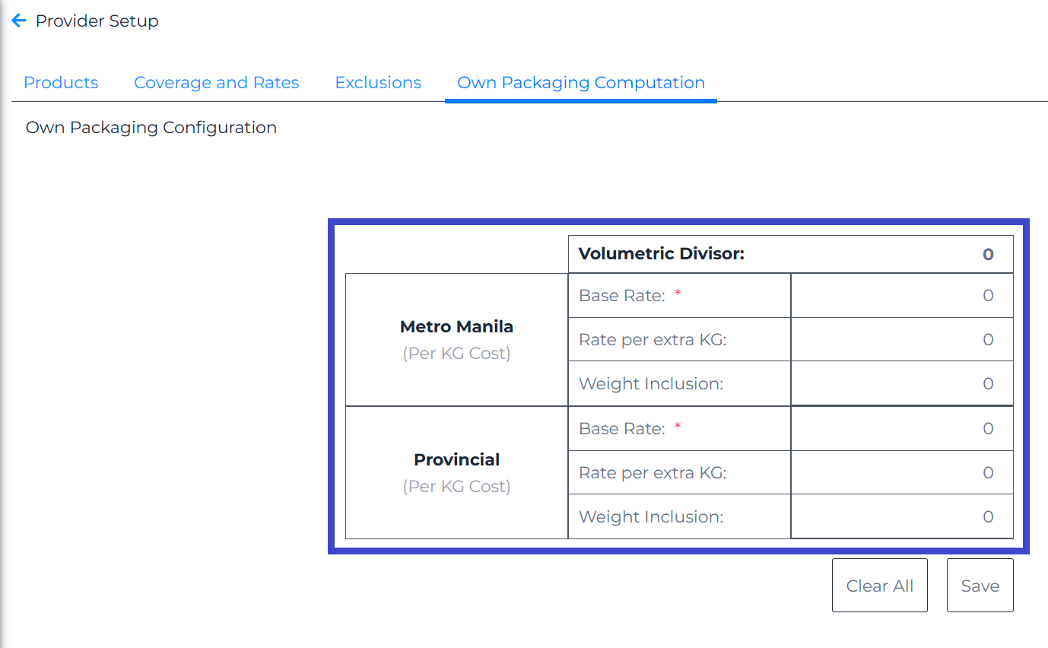Click the Metro Manila region cell
The height and width of the screenshot is (648, 1048).
coord(456,340)
